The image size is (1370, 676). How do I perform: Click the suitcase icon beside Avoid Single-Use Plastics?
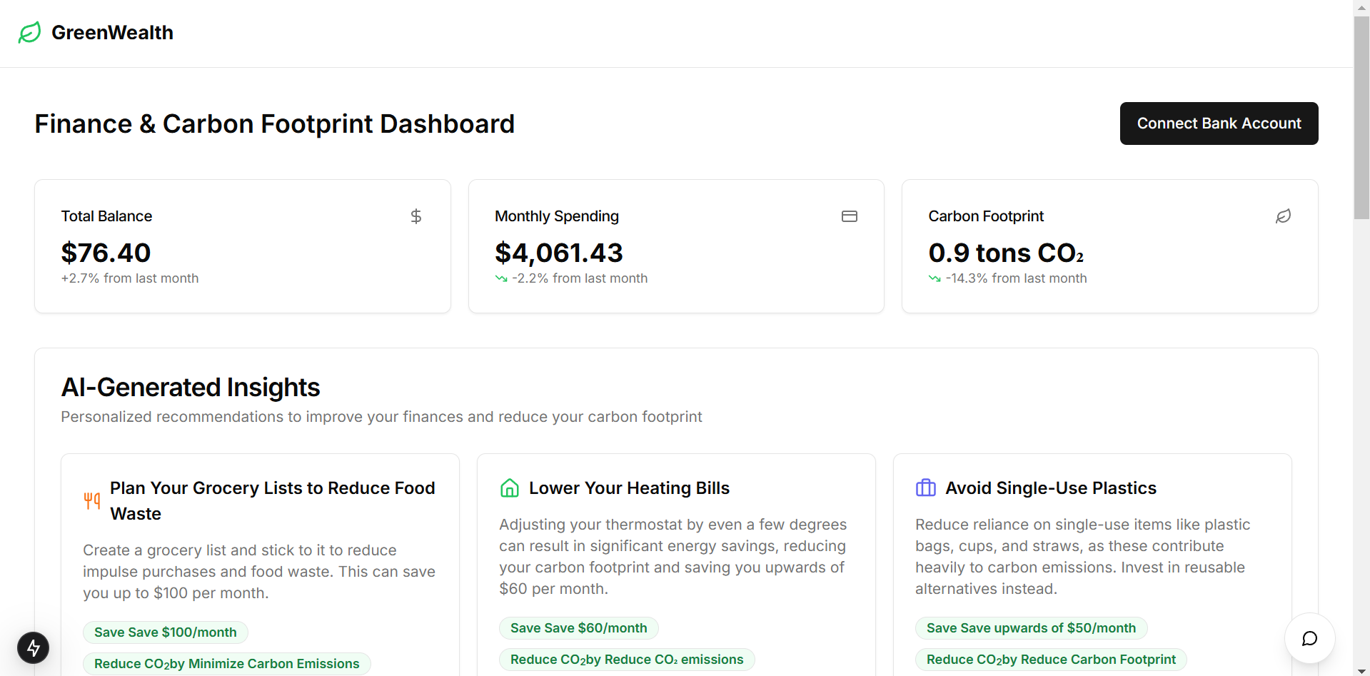coord(926,488)
